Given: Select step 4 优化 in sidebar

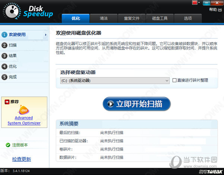Looking at the screenshot, I should (24, 66).
